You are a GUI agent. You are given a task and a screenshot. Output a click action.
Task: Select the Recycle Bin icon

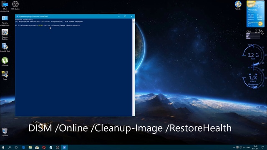click(x=5, y=132)
